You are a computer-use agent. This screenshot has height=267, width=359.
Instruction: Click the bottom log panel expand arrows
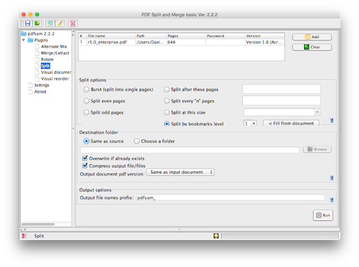[23, 229]
